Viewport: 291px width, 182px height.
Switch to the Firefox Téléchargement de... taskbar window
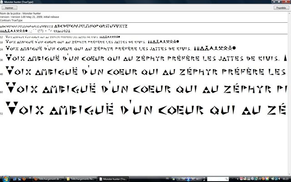pyautogui.click(x=48, y=179)
